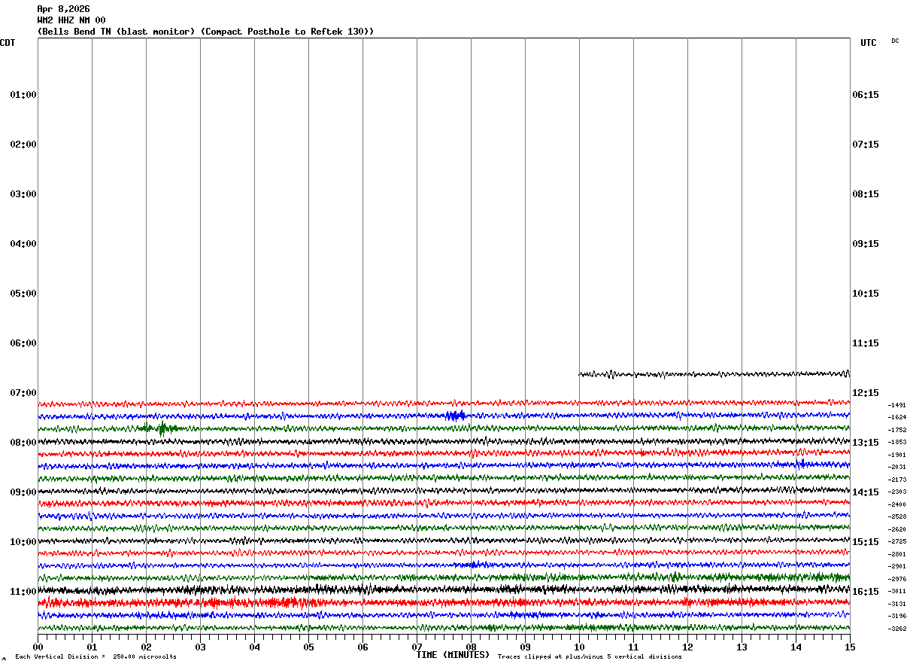
Task: Click the DC offset value -2976
Action: (897, 579)
